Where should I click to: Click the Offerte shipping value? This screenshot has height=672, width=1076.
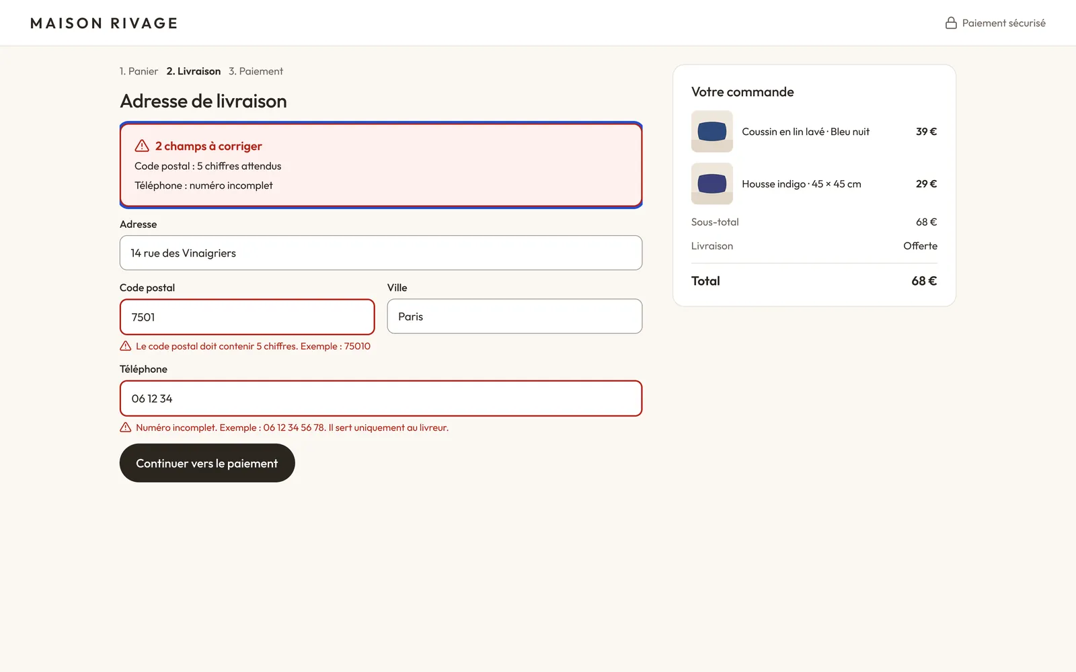tap(920, 246)
